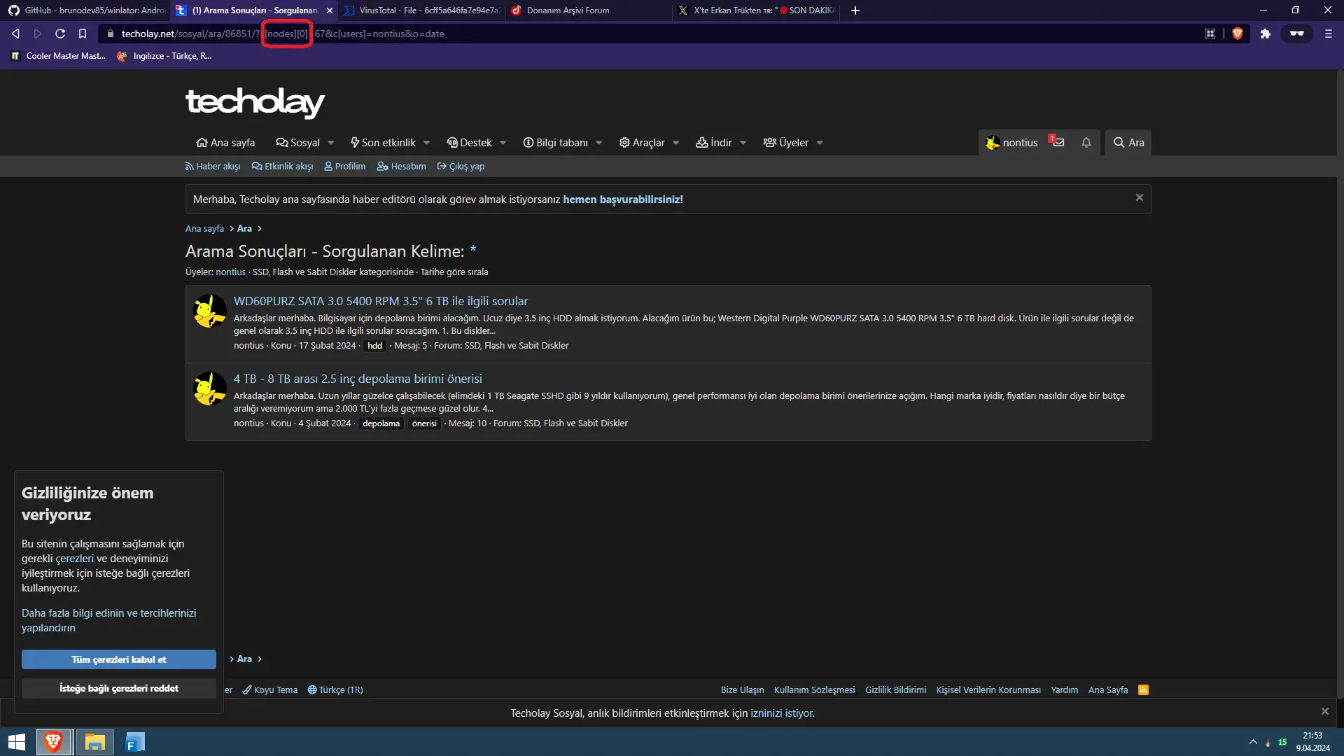Open Bilgi tabanı menu item
Screen dimensions: 1344x756
click(556, 143)
